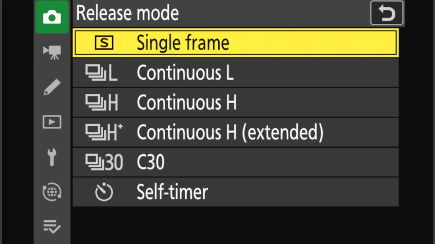Pick the Continuous H label
The width and height of the screenshot is (435, 244).
click(x=186, y=103)
